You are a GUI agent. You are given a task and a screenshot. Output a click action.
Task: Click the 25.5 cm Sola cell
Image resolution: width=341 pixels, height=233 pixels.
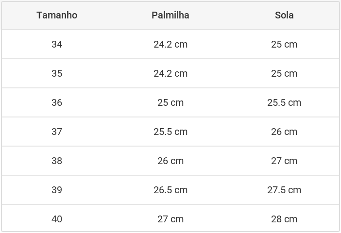click(284, 102)
